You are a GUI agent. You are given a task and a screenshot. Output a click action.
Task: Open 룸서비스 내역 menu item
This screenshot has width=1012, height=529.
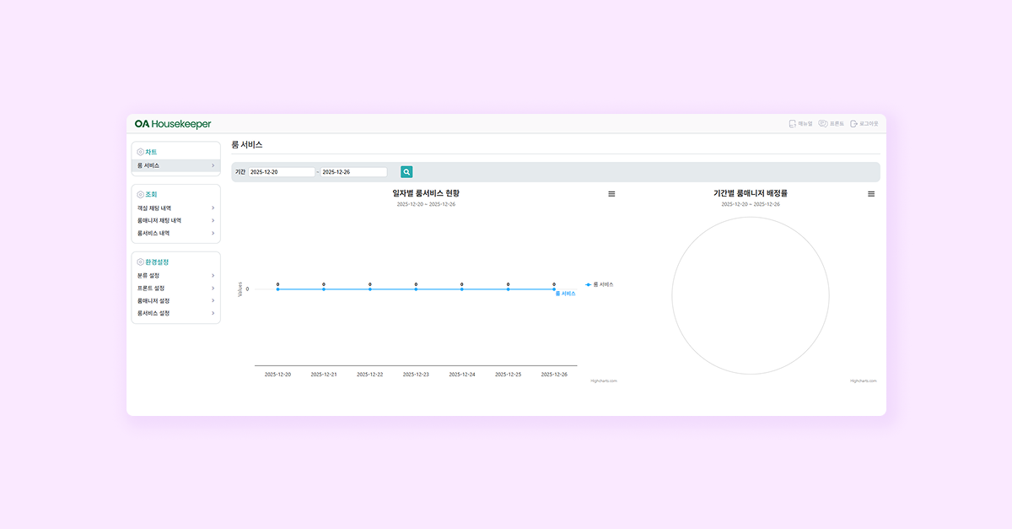[x=176, y=233]
